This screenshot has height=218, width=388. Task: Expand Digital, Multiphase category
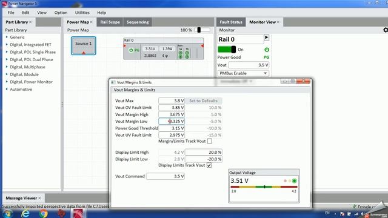(7, 67)
